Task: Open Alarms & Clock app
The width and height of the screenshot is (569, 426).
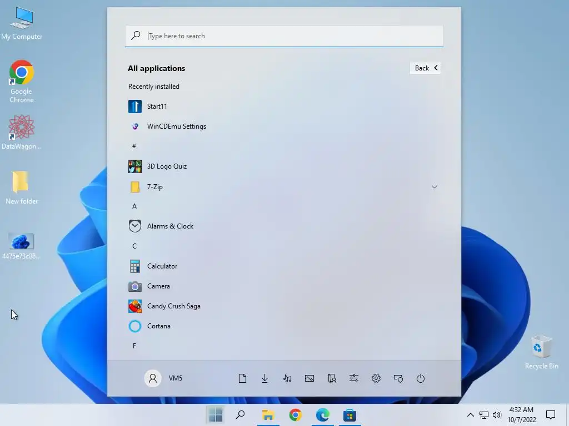Action: pyautogui.click(x=284, y=226)
